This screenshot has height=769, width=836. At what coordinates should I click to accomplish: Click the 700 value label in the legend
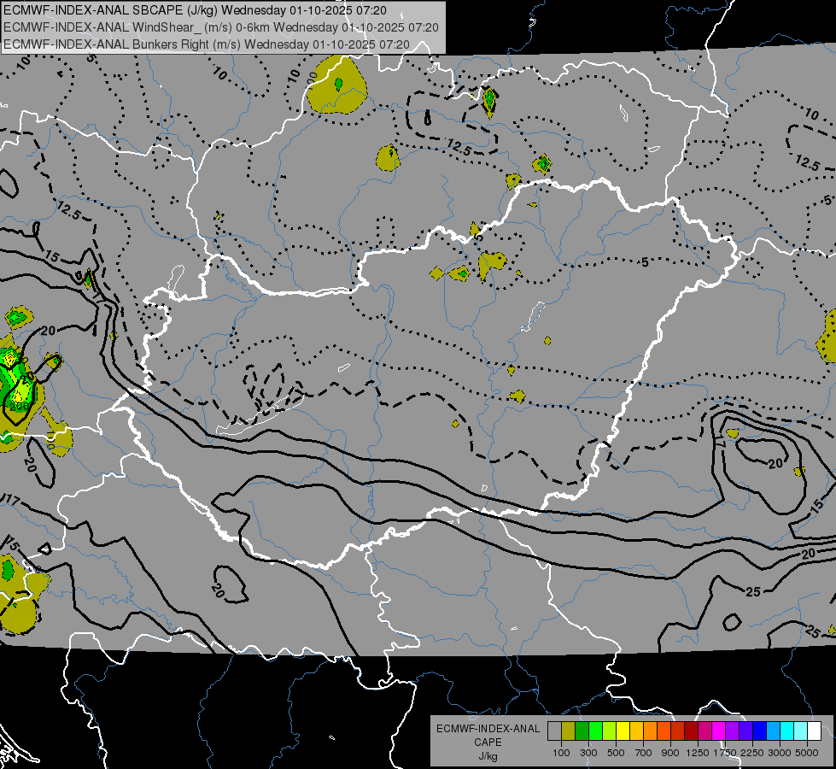coord(643,753)
